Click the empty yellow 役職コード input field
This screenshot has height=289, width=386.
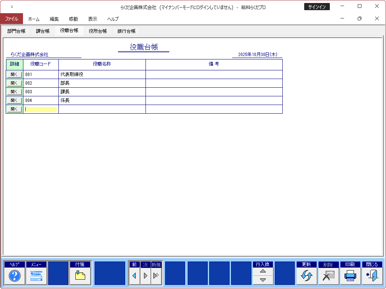[x=41, y=109]
